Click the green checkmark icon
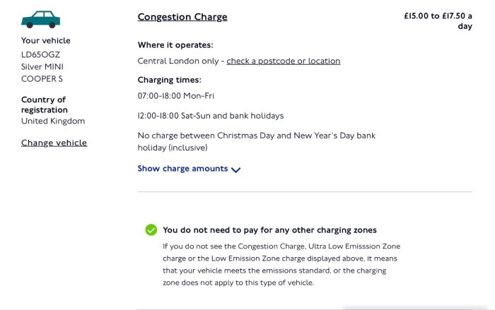Screen dimensions: 495x310 151,230
